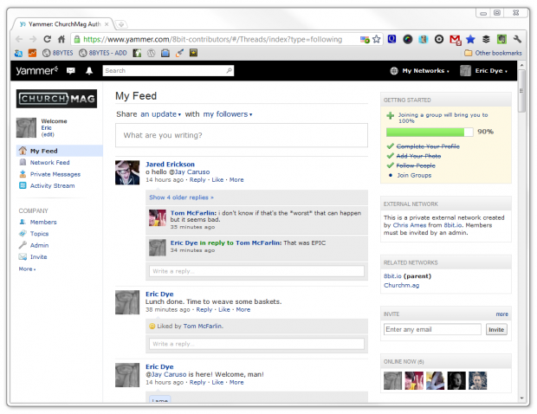The image size is (537, 414).
Task: Go to the browser home icon
Action: 61,39
